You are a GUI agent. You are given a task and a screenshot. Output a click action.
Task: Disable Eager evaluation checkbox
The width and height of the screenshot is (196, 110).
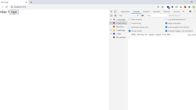[166, 23]
